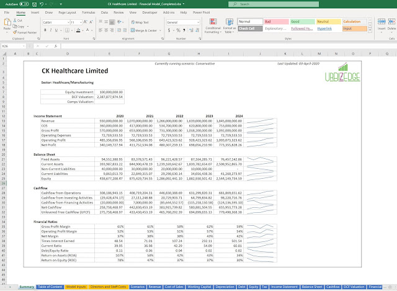Expand the cell styles gallery

pos(370,30)
